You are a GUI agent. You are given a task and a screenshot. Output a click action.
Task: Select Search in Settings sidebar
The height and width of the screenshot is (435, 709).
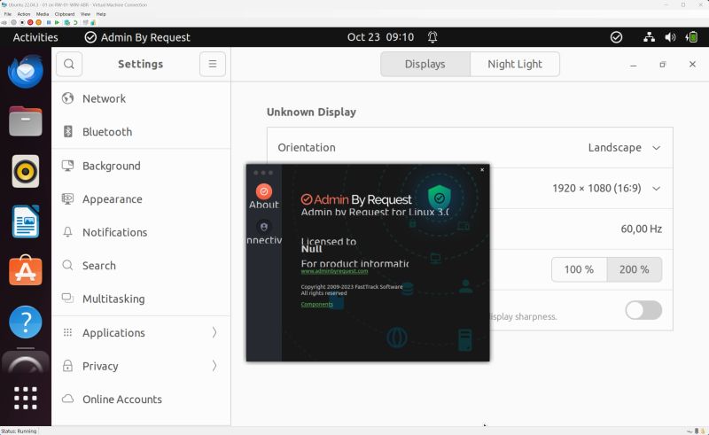tap(141, 266)
